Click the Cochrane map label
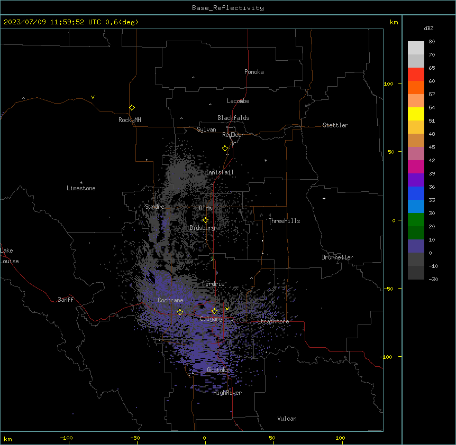 [170, 300]
